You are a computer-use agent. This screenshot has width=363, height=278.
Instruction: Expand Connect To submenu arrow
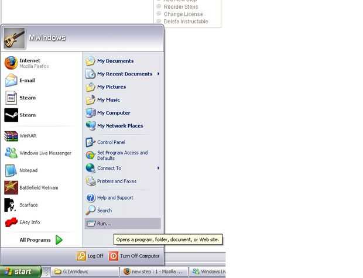158,169
